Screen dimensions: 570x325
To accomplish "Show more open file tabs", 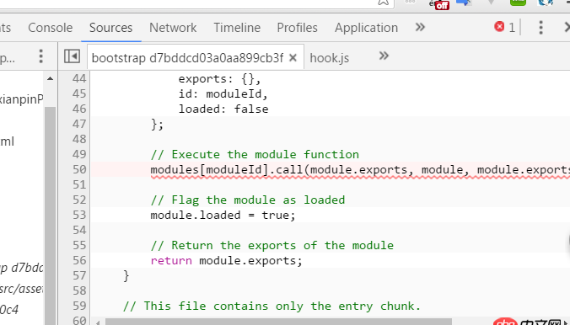I will tap(384, 56).
